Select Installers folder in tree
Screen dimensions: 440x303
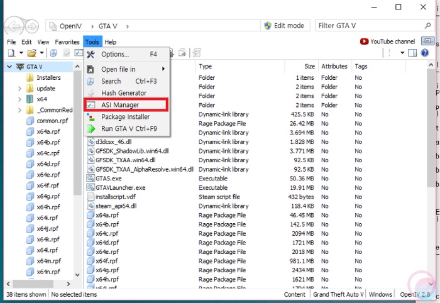click(48, 78)
